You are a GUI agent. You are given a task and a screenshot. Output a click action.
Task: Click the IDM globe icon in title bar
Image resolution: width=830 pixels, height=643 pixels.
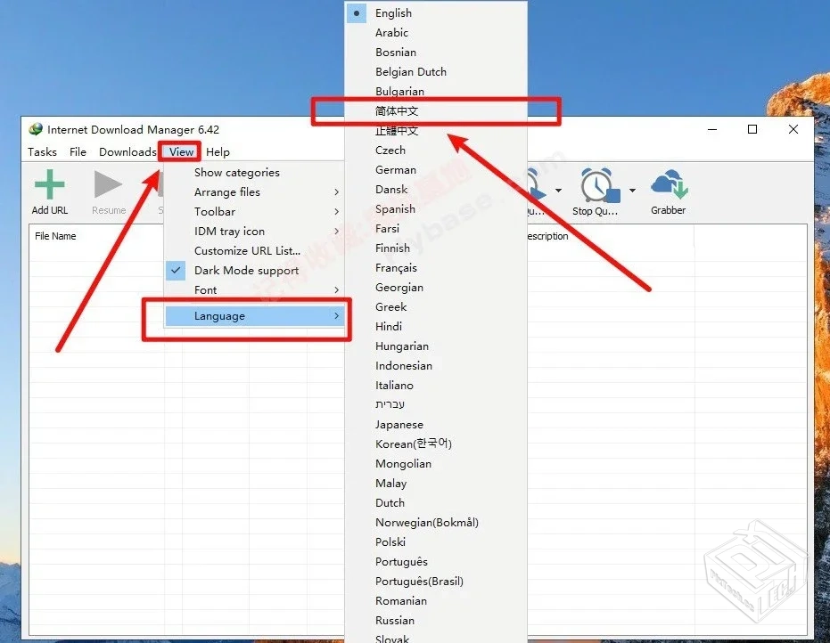click(34, 129)
